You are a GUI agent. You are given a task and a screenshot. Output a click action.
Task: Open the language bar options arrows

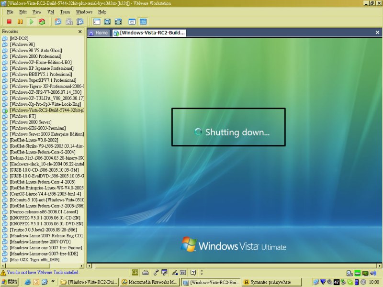(202, 272)
